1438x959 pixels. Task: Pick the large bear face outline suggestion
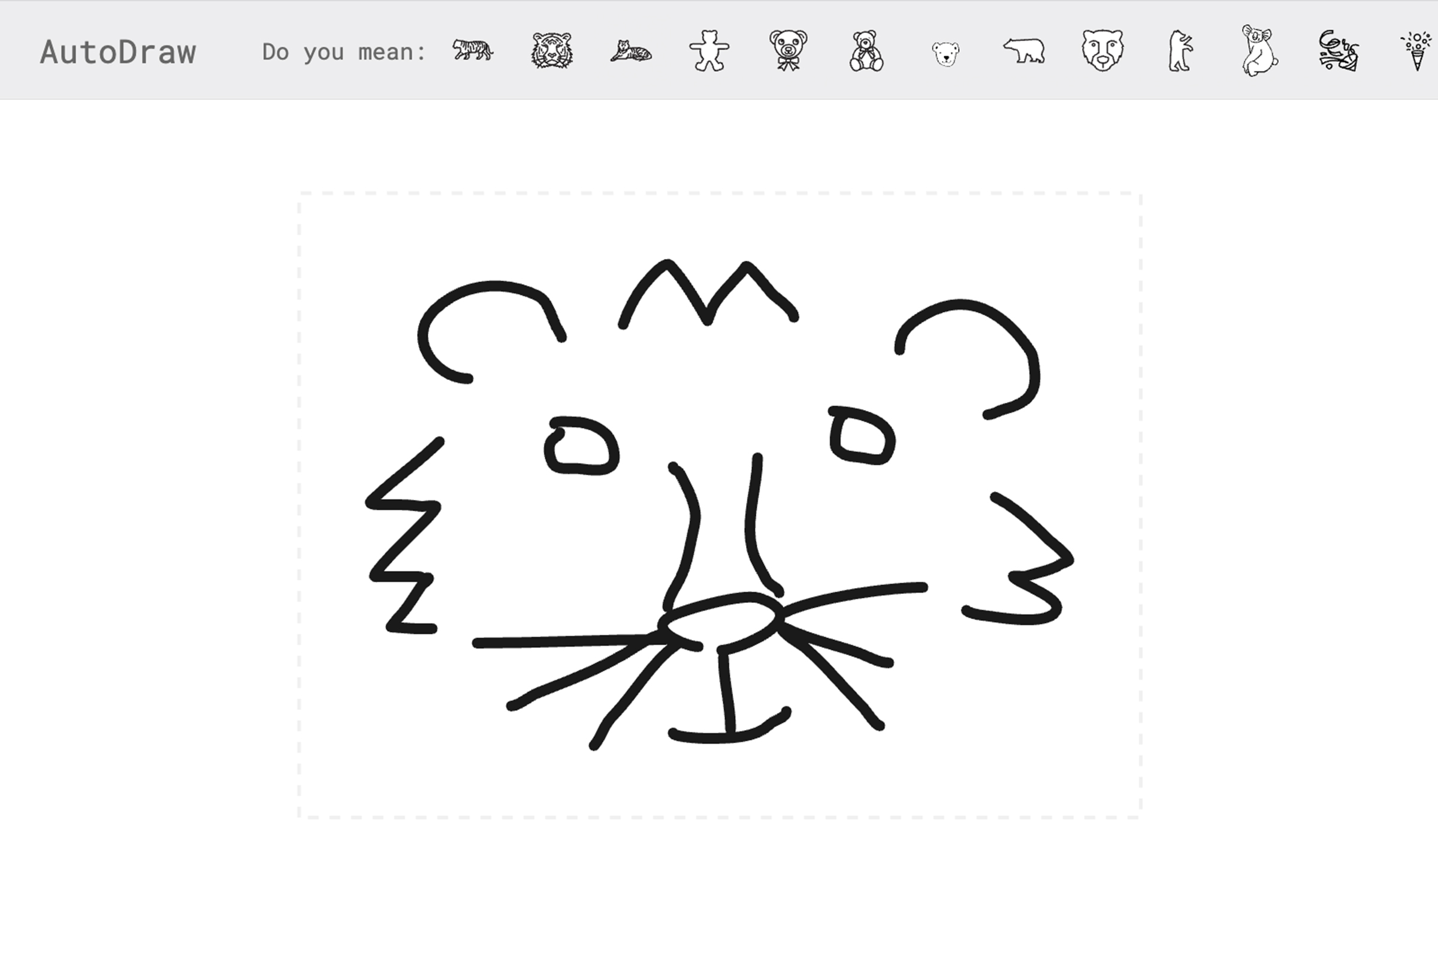click(x=1102, y=50)
